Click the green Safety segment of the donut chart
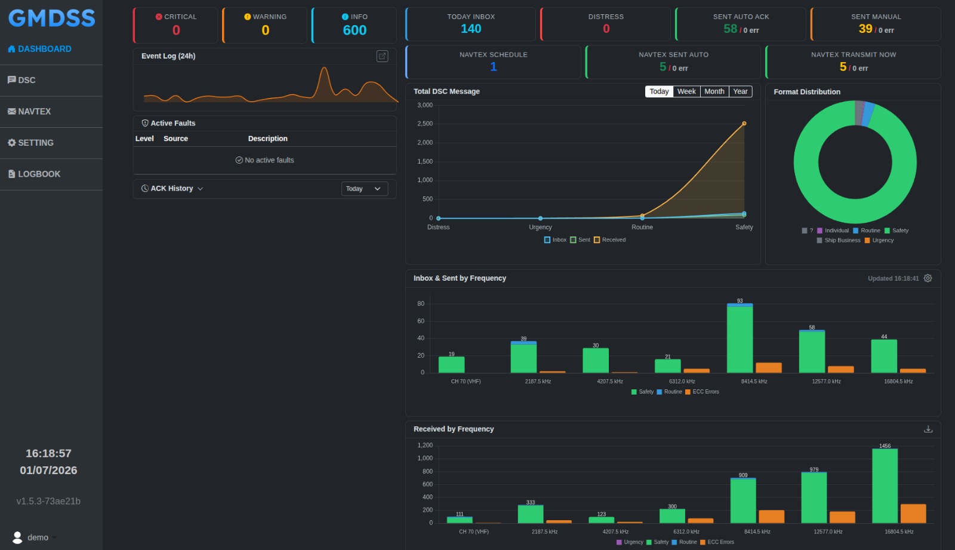 (x=855, y=211)
